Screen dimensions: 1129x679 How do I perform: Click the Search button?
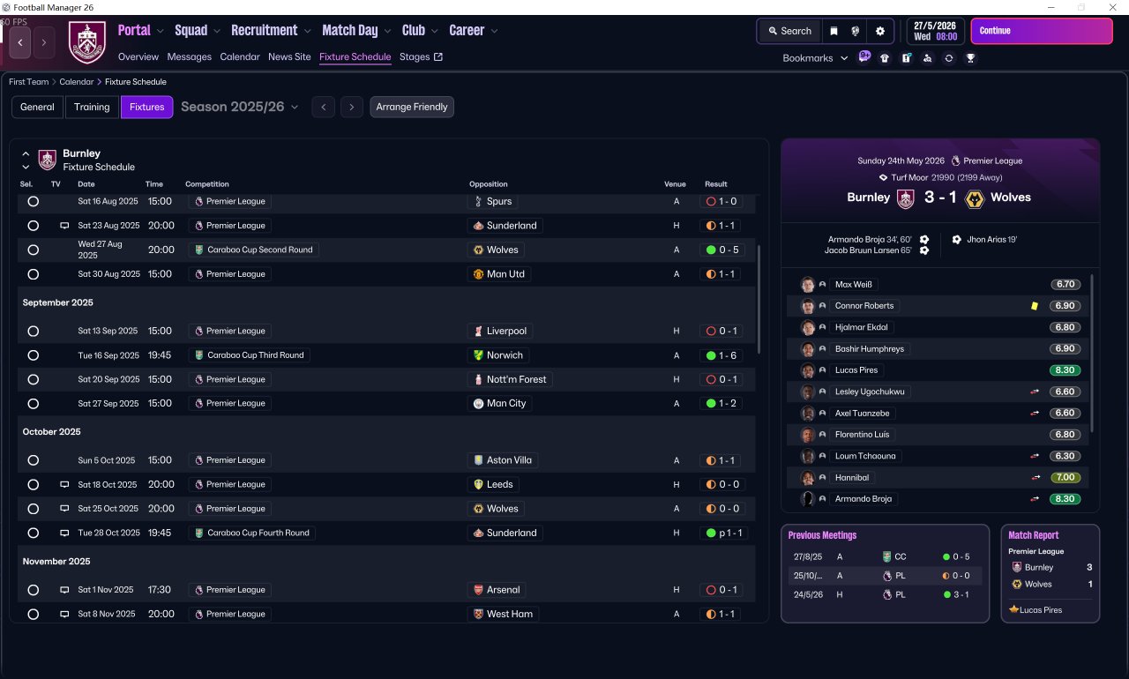(789, 31)
